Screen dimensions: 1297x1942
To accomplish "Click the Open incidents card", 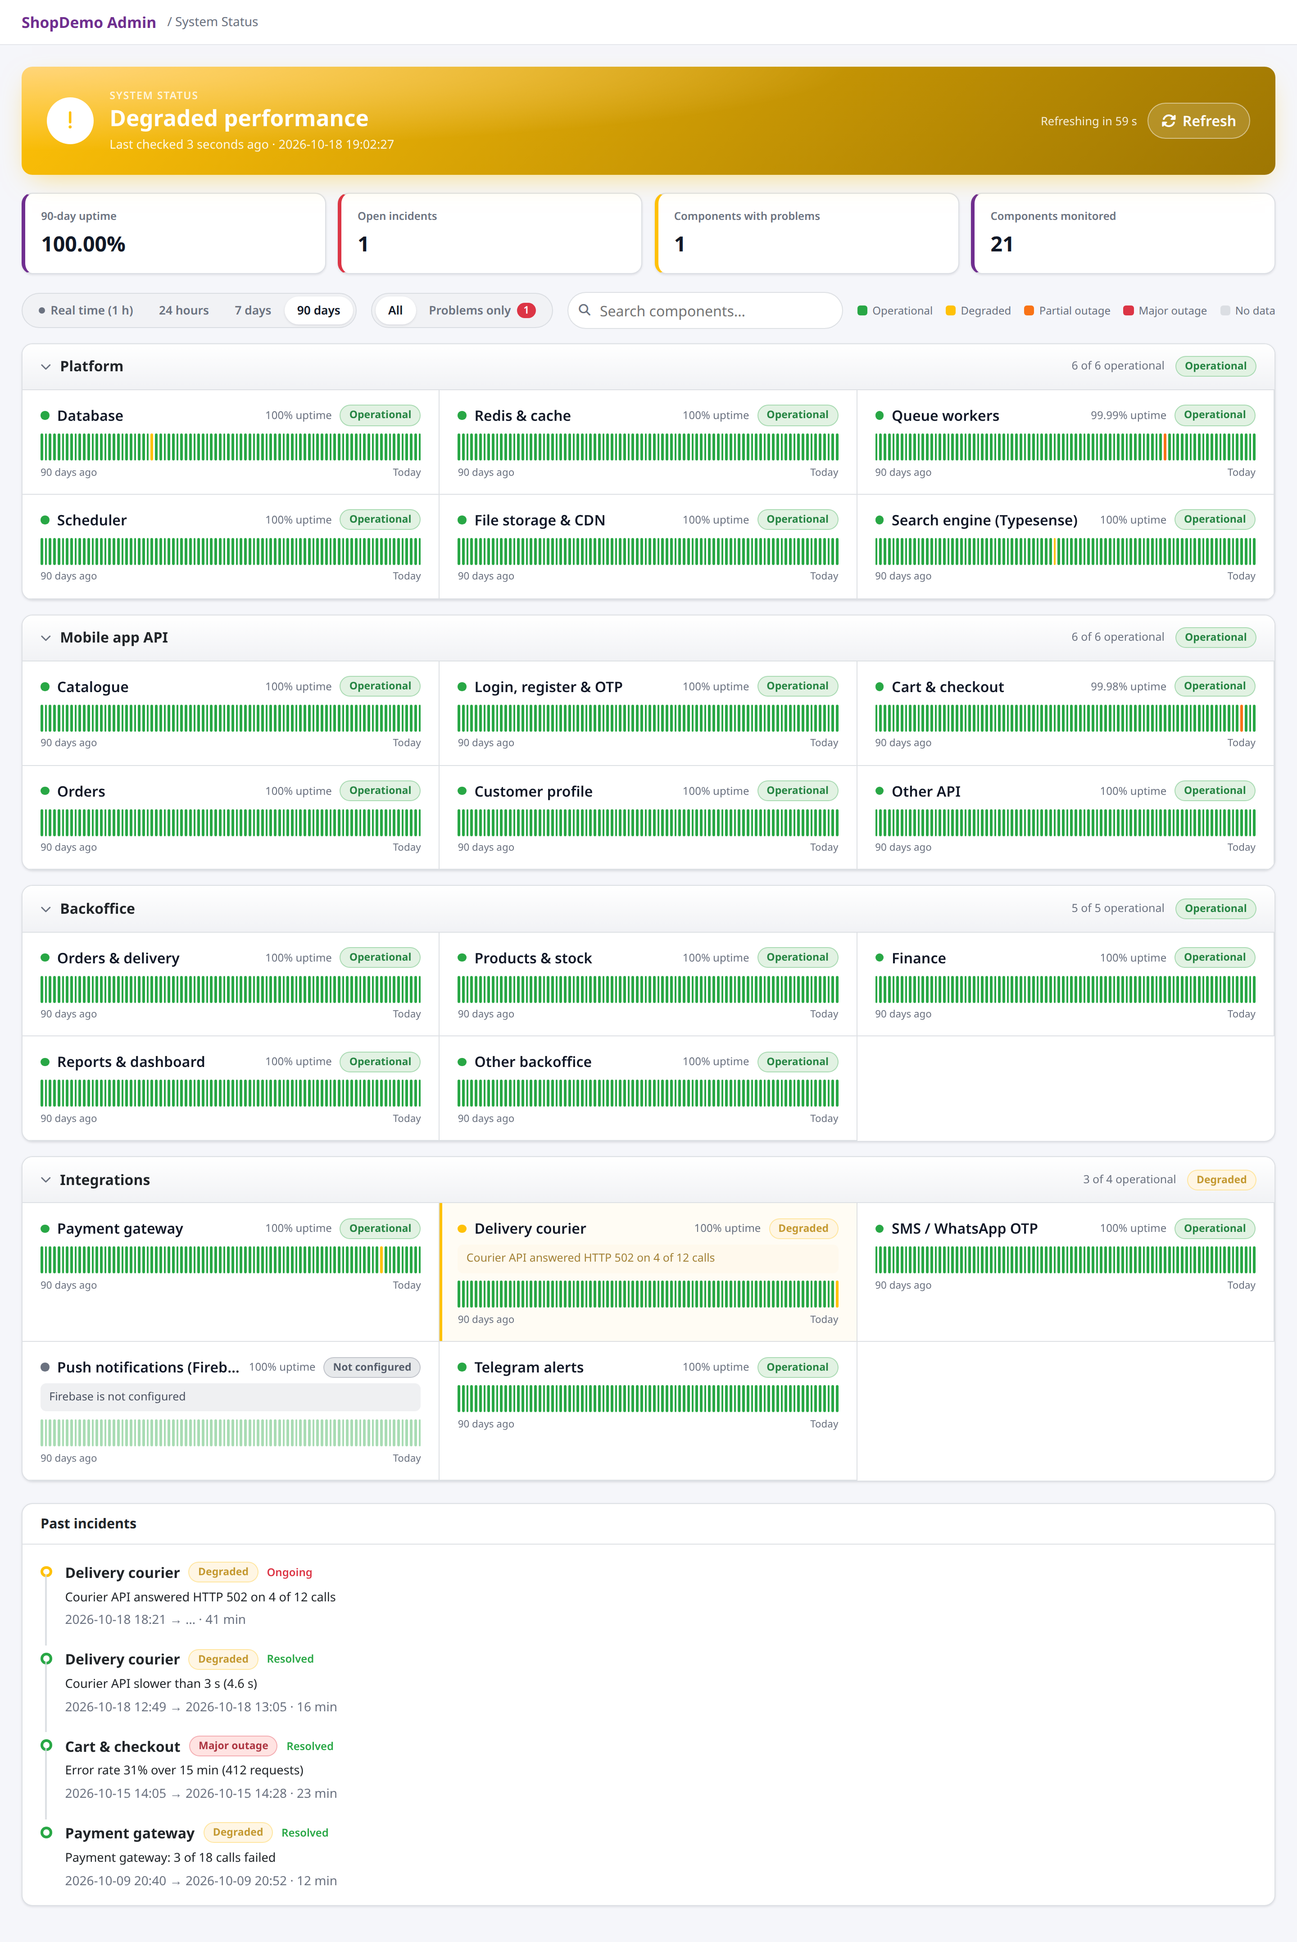I will pyautogui.click(x=490, y=233).
